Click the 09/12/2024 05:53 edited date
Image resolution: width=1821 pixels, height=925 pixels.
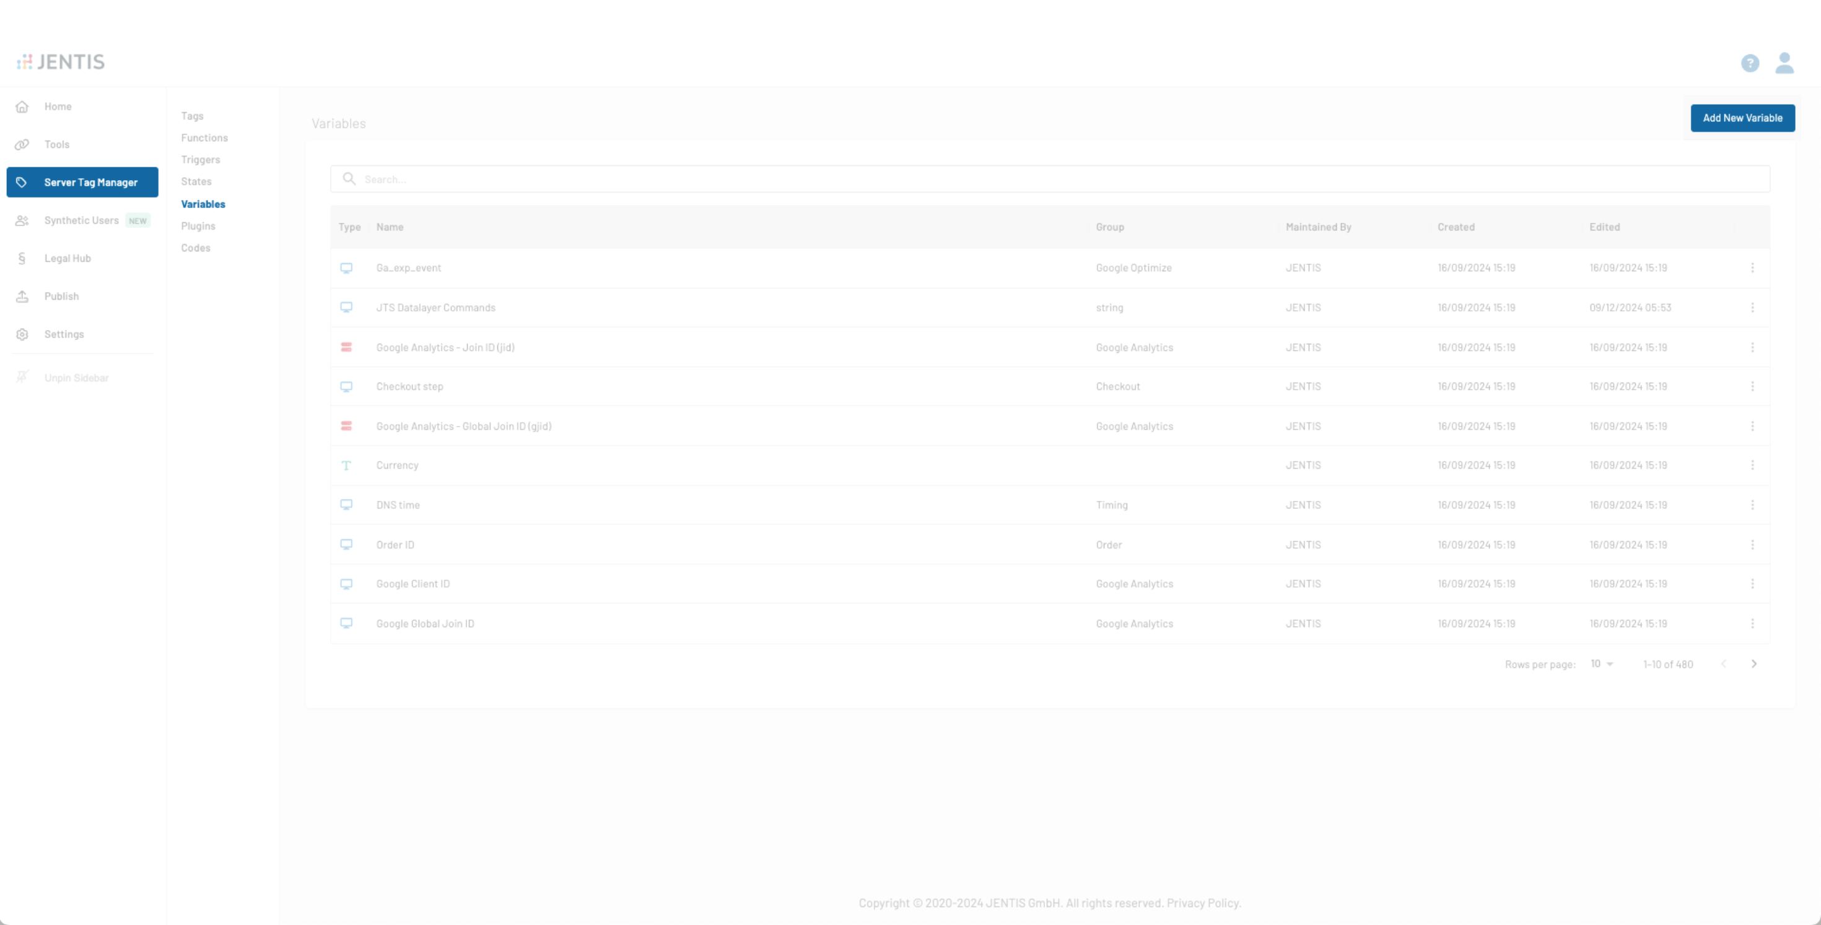coord(1630,307)
